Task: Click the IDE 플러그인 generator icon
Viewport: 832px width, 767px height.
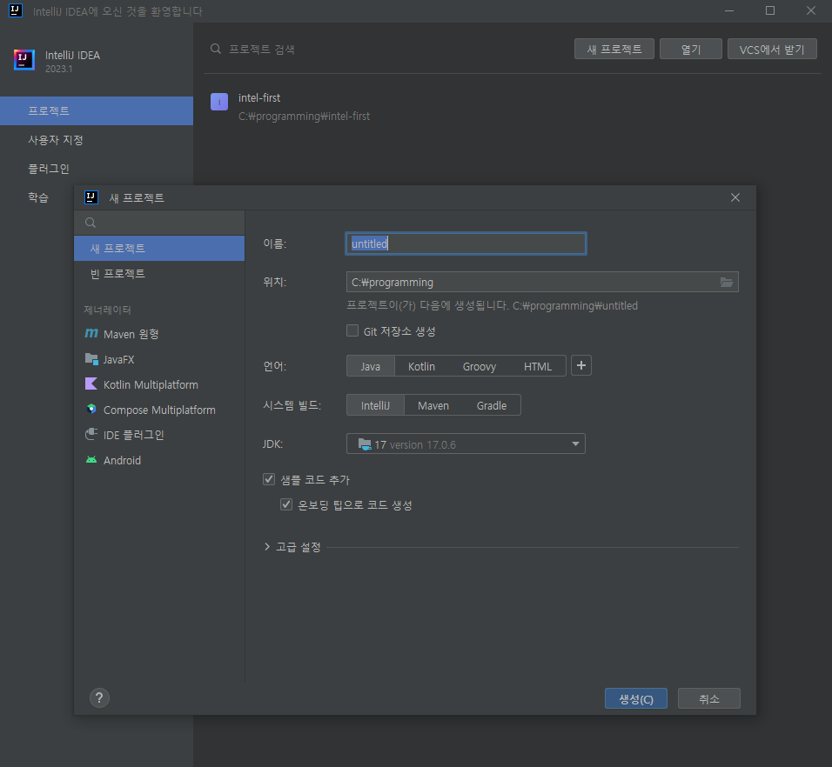Action: point(91,434)
